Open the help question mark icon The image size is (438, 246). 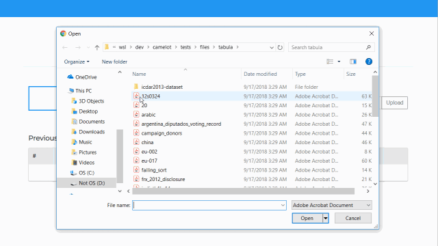[369, 61]
